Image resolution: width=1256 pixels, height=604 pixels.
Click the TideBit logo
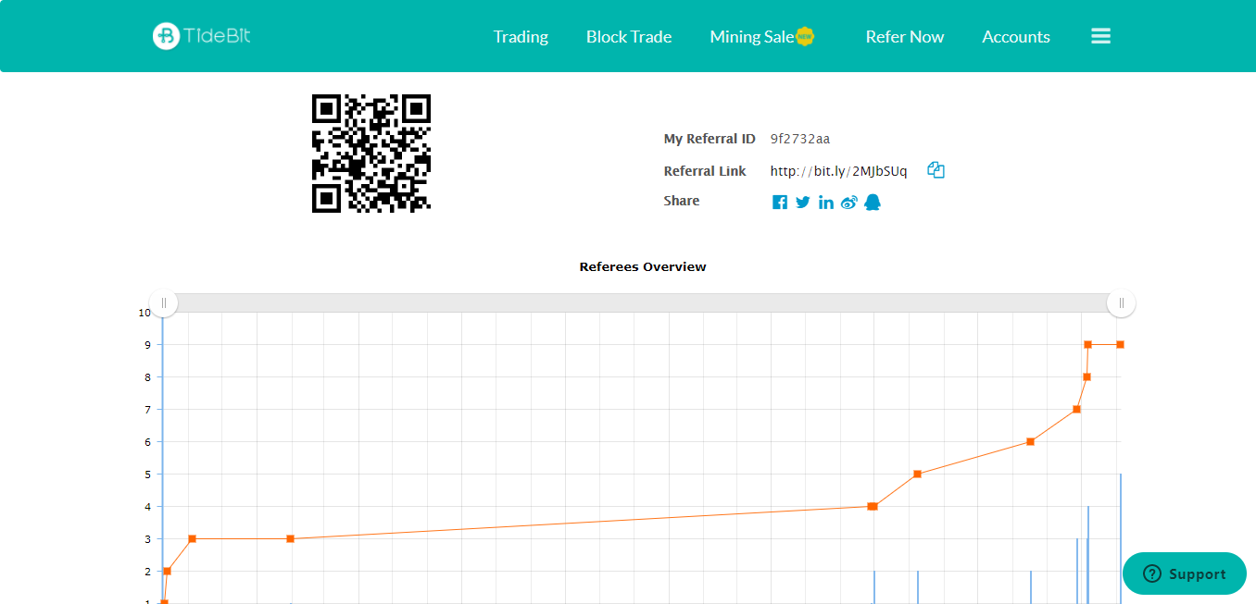tap(201, 36)
